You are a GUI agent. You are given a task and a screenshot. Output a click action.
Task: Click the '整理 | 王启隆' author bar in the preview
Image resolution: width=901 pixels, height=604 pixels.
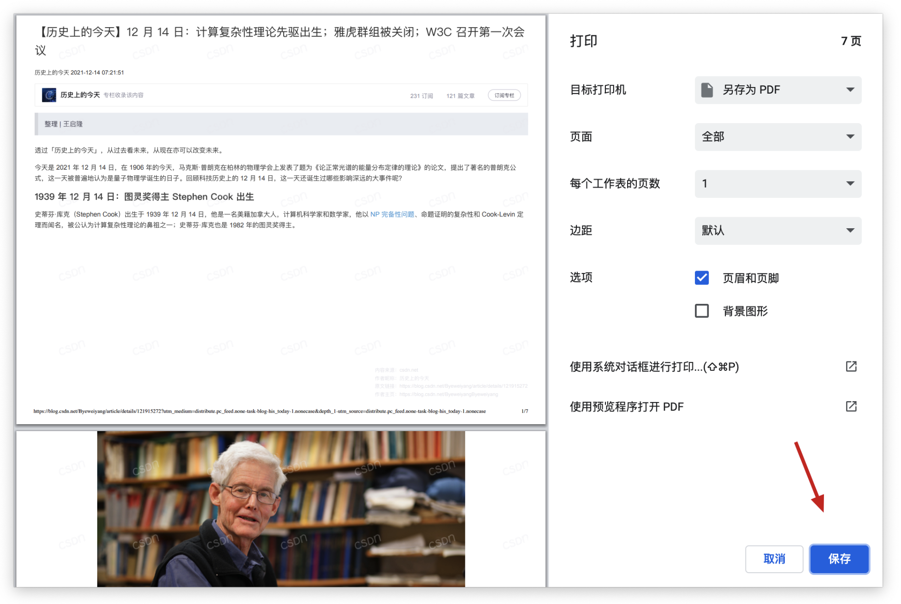281,124
